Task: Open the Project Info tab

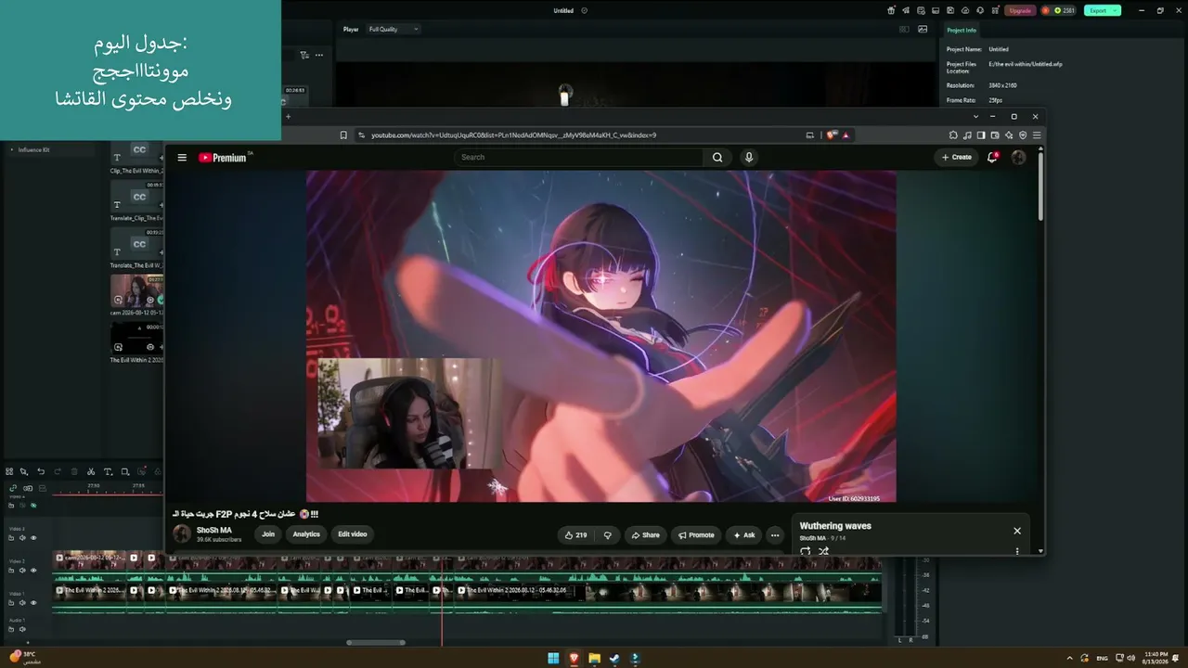Action: tap(962, 31)
